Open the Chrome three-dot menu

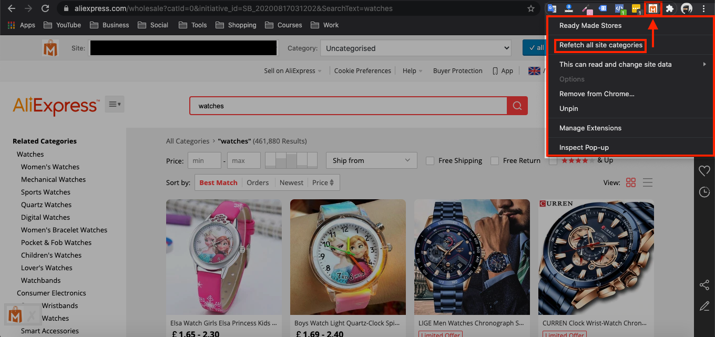click(x=704, y=9)
